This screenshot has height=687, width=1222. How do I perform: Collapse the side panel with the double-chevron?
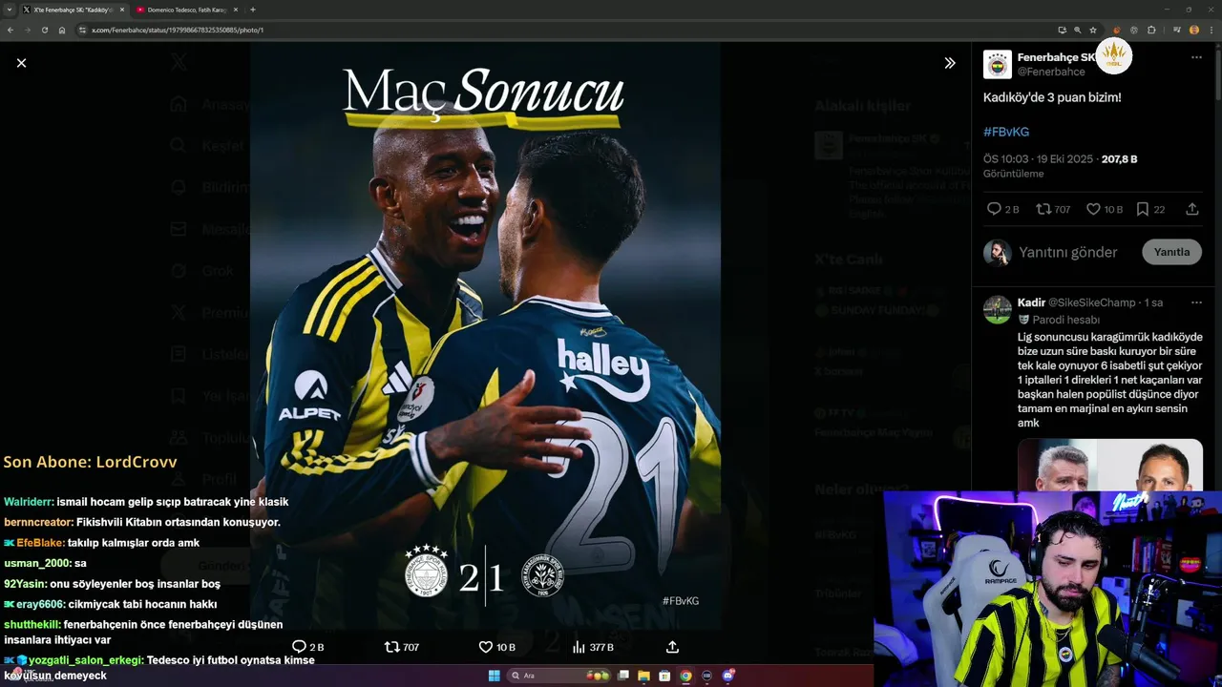click(950, 63)
